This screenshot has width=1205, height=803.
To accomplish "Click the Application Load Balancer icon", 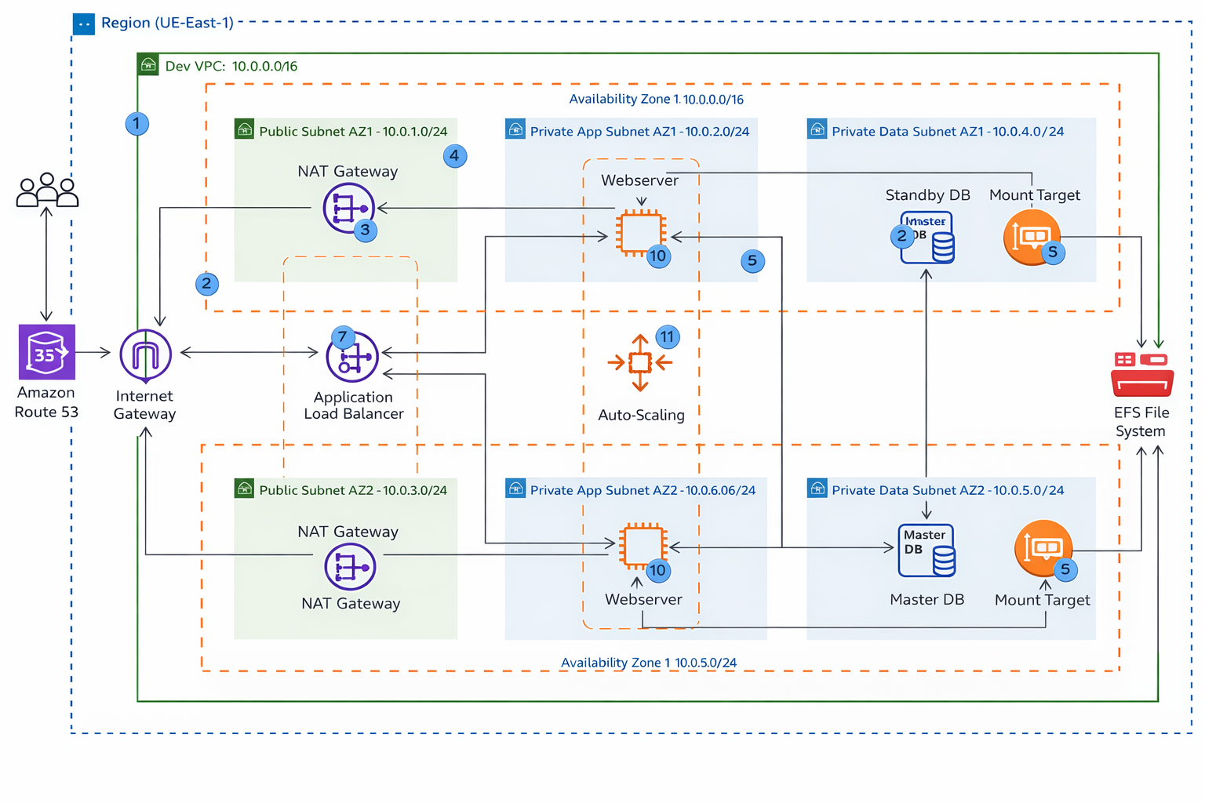I will 352,355.
